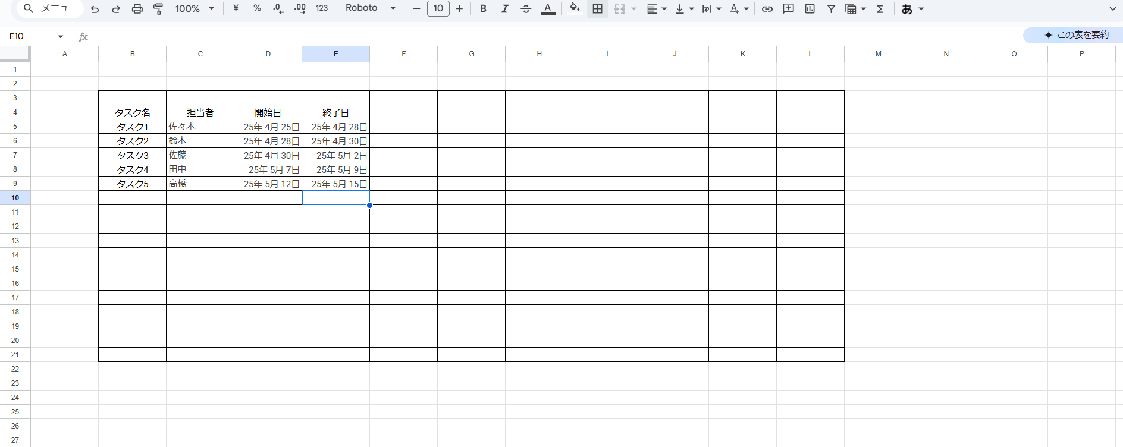
Task: Click the この表を要約 button
Action: click(1076, 35)
